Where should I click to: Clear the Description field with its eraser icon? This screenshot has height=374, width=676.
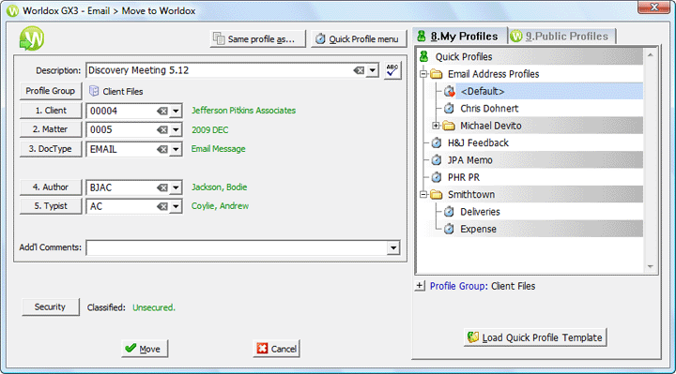pyautogui.click(x=359, y=70)
